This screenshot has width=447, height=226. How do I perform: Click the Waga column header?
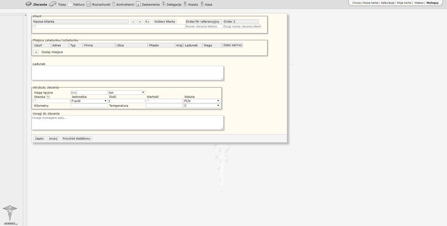pyautogui.click(x=212, y=45)
